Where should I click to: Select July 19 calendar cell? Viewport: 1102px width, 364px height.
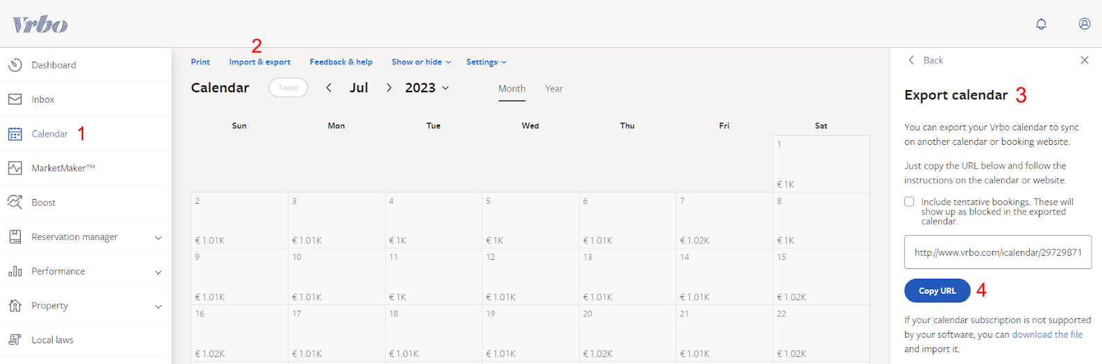click(x=530, y=333)
